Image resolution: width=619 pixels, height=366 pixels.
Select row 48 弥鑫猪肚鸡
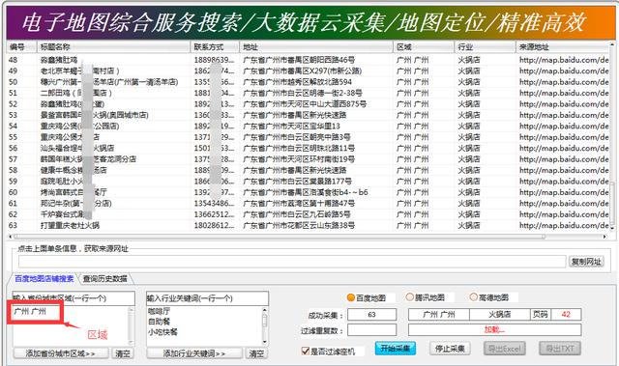[x=308, y=60]
